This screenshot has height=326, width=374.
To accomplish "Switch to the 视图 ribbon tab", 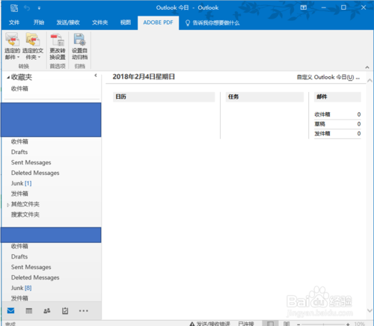I will (126, 22).
